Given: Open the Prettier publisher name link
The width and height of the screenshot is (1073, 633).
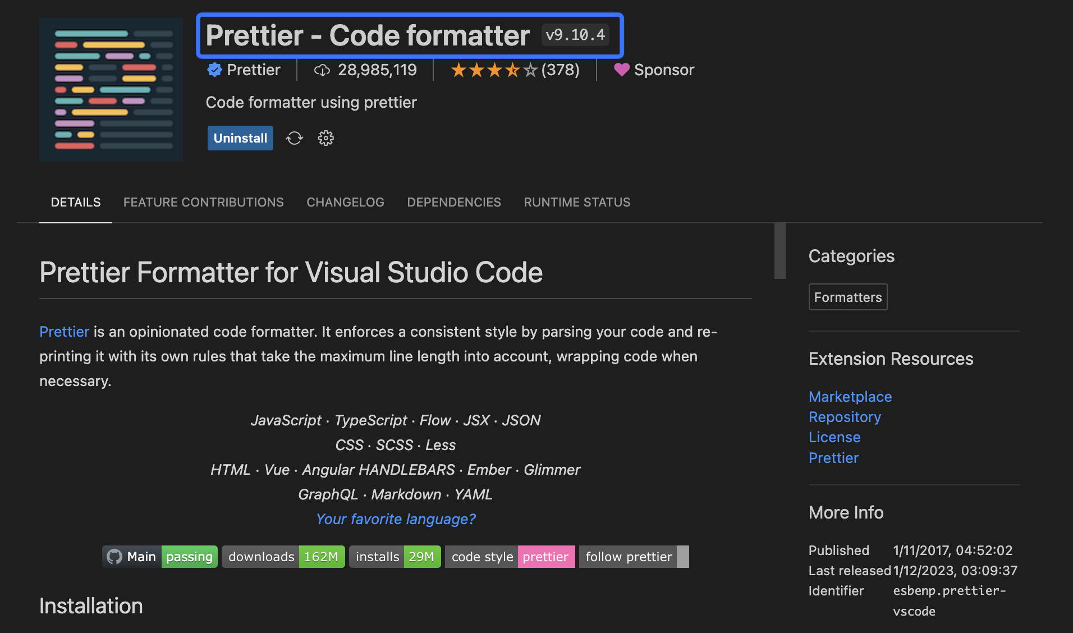Looking at the screenshot, I should [x=253, y=70].
